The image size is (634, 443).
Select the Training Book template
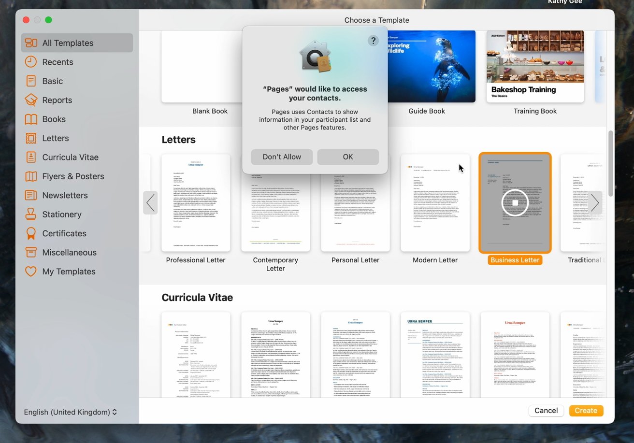(x=535, y=66)
